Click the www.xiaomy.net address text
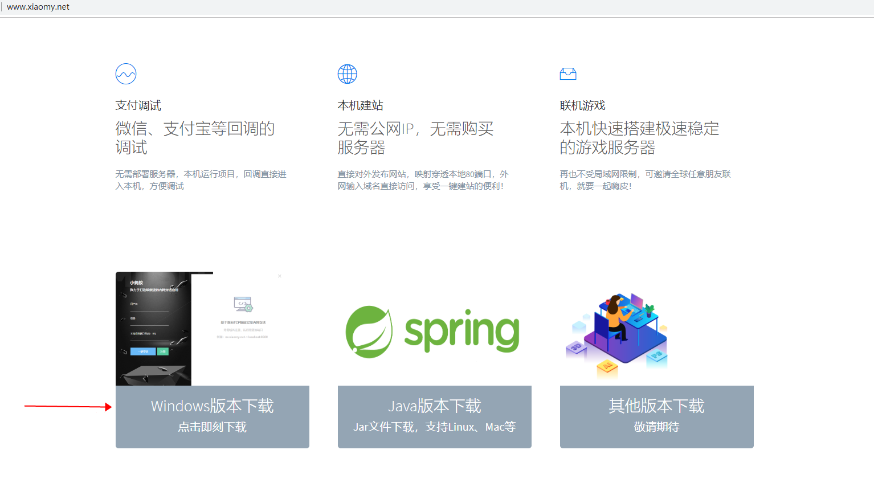Image resolution: width=874 pixels, height=503 pixels. pos(38,7)
